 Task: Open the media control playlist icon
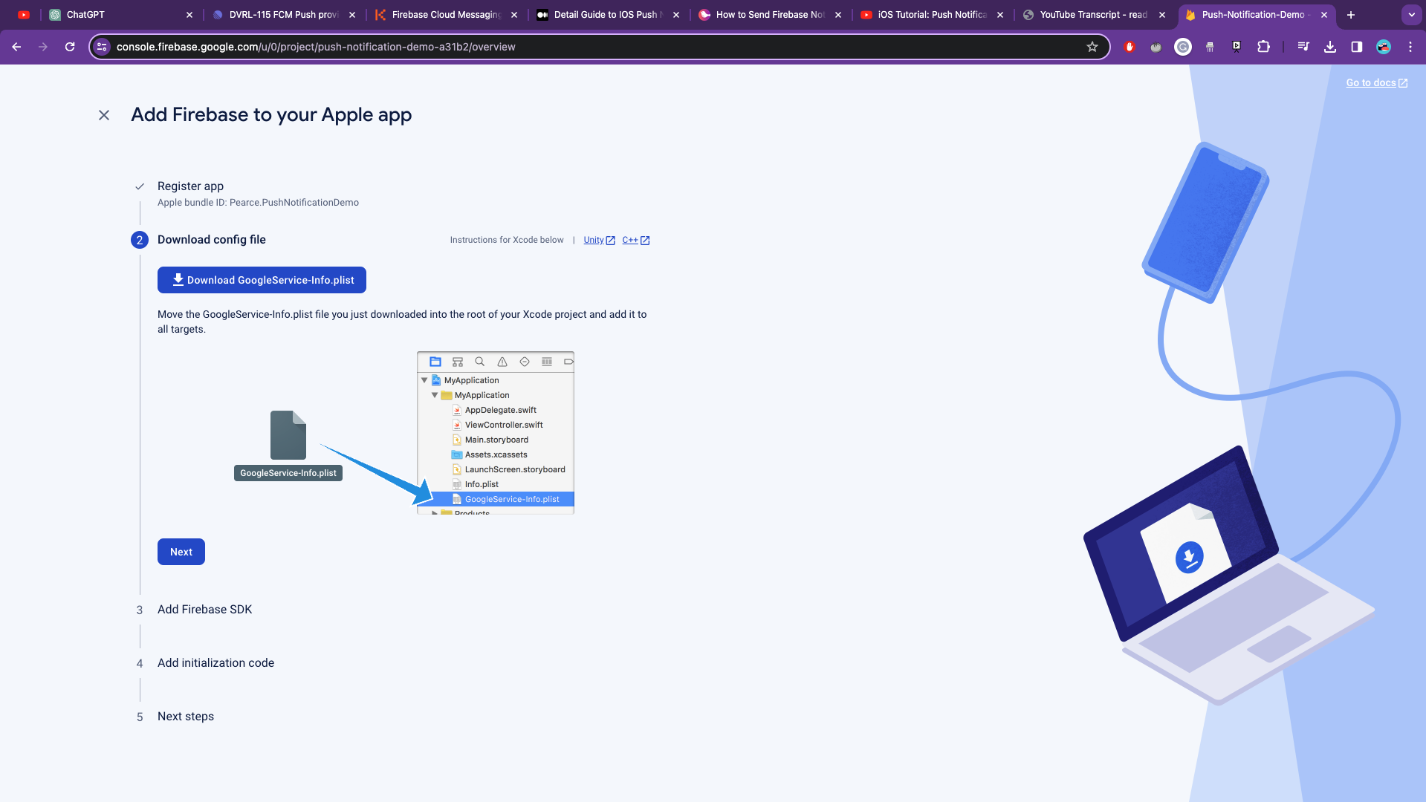(x=1303, y=47)
